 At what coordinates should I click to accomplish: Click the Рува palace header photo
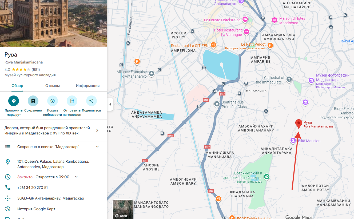[53, 23]
